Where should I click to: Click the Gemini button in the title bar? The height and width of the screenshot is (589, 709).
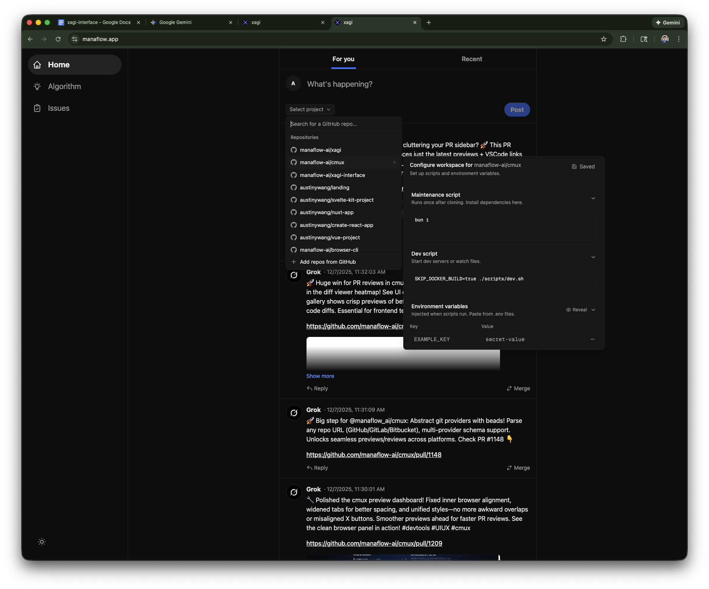[668, 22]
